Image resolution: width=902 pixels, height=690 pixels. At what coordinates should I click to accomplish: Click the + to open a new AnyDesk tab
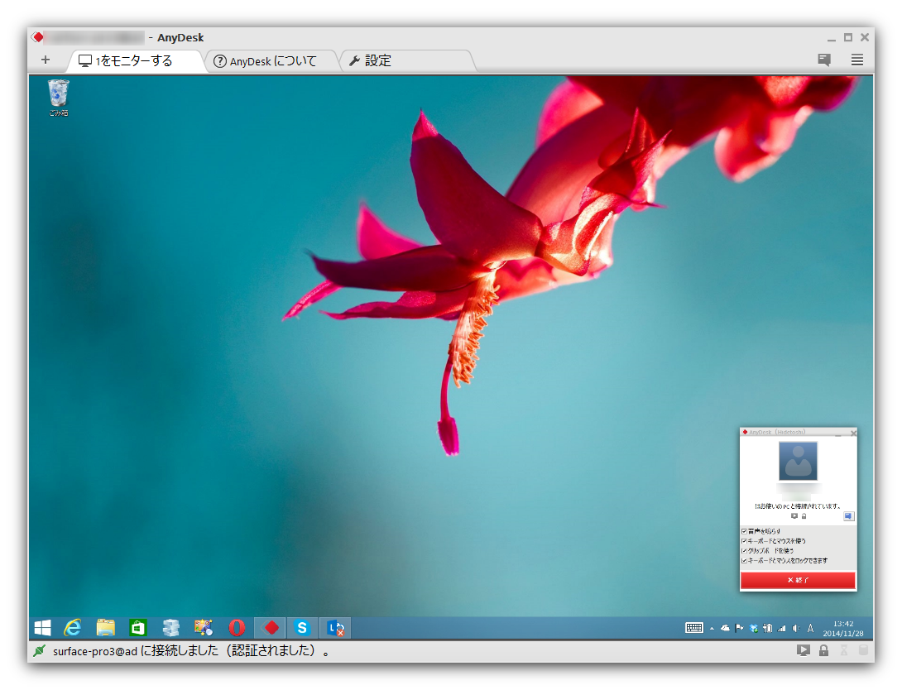(46, 60)
